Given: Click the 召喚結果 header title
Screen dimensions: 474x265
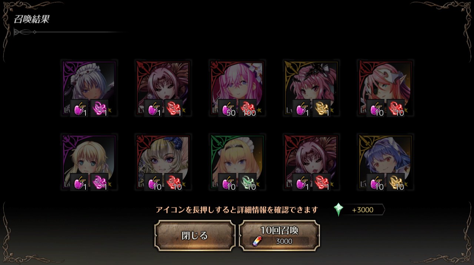Looking at the screenshot, I should pyautogui.click(x=31, y=20).
